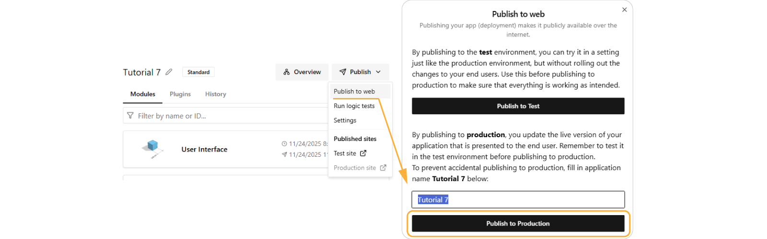The image size is (767, 239).
Task: Click the pencil icon beside Tutorial 7
Action: pyautogui.click(x=169, y=72)
